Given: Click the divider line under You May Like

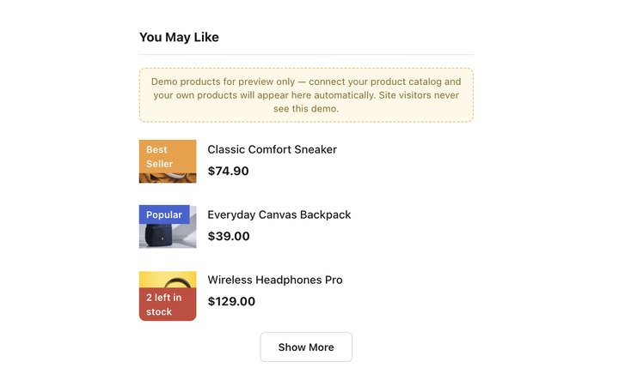Looking at the screenshot, I should (306, 54).
